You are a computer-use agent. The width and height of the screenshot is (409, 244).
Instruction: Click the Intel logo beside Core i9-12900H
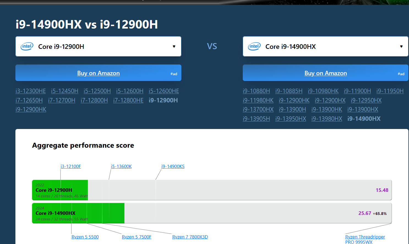pyautogui.click(x=27, y=46)
